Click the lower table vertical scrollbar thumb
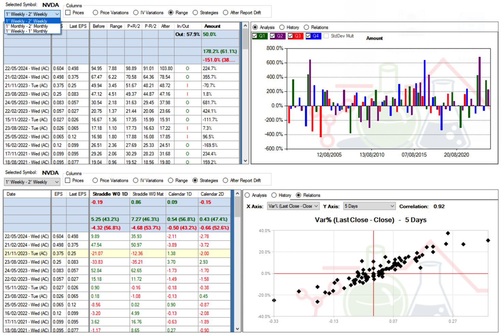The height and width of the screenshot is (335, 501). pos(238,207)
